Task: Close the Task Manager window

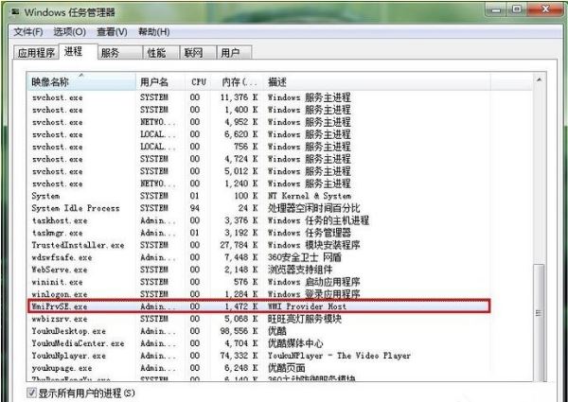Action: click(545, 10)
